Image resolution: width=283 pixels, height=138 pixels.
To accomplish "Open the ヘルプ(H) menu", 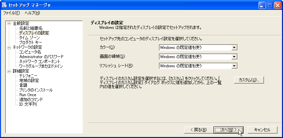I will (x=32, y=13).
